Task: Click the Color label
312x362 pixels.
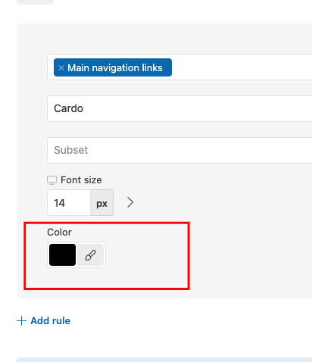Action: 59,232
